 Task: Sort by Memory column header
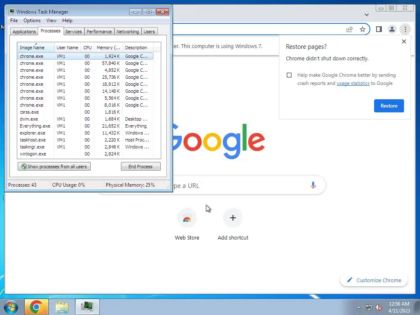[x=108, y=48]
